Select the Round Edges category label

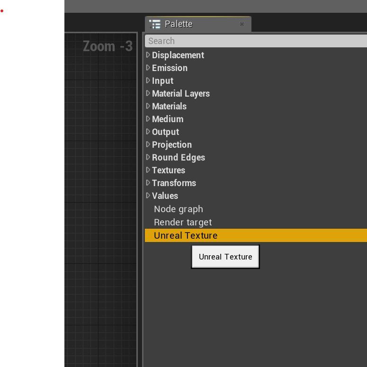(179, 158)
